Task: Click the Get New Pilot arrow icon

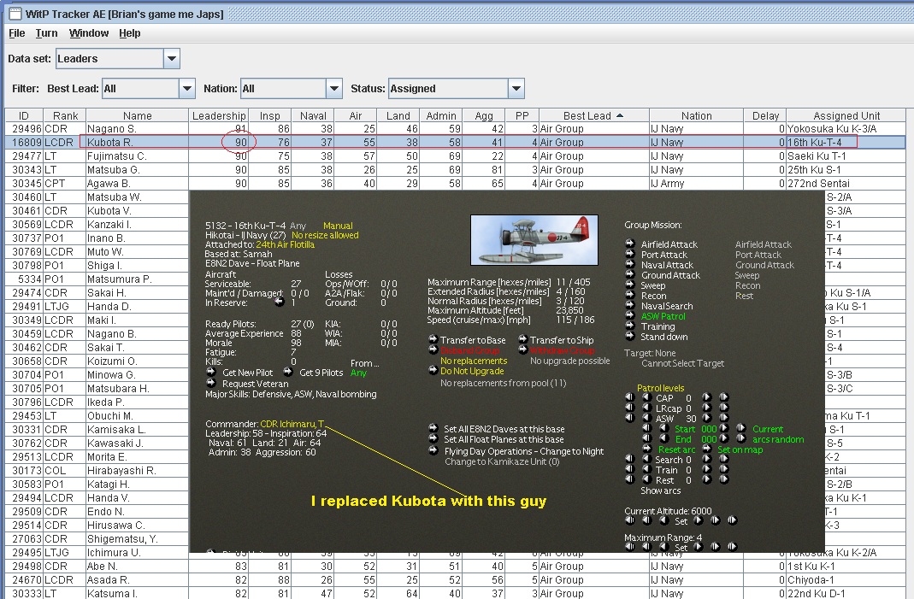Action: [x=210, y=373]
